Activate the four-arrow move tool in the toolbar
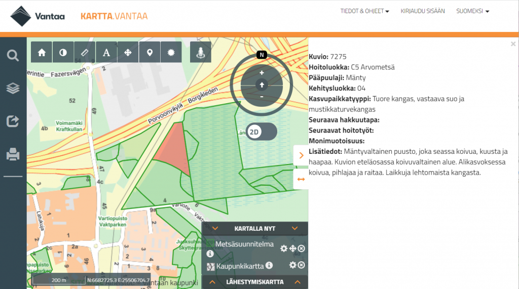Viewport: 519px width, 289px height. tap(128, 52)
